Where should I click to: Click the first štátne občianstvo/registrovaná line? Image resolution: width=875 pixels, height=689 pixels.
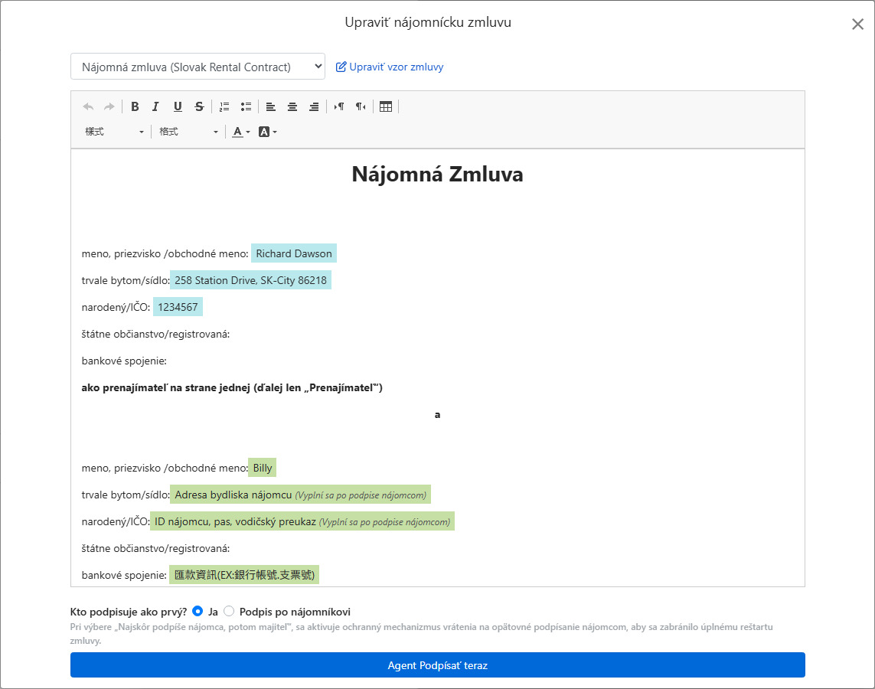pos(155,335)
